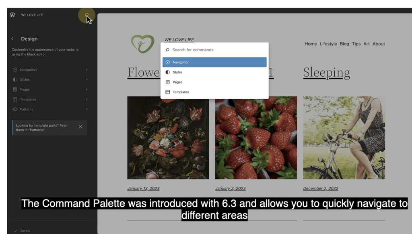This screenshot has width=412, height=234.
Task: Expand the Styles chevron in sidebar
Action: click(x=87, y=79)
